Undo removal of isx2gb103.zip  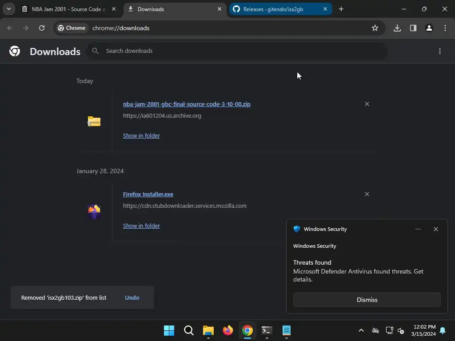click(132, 298)
